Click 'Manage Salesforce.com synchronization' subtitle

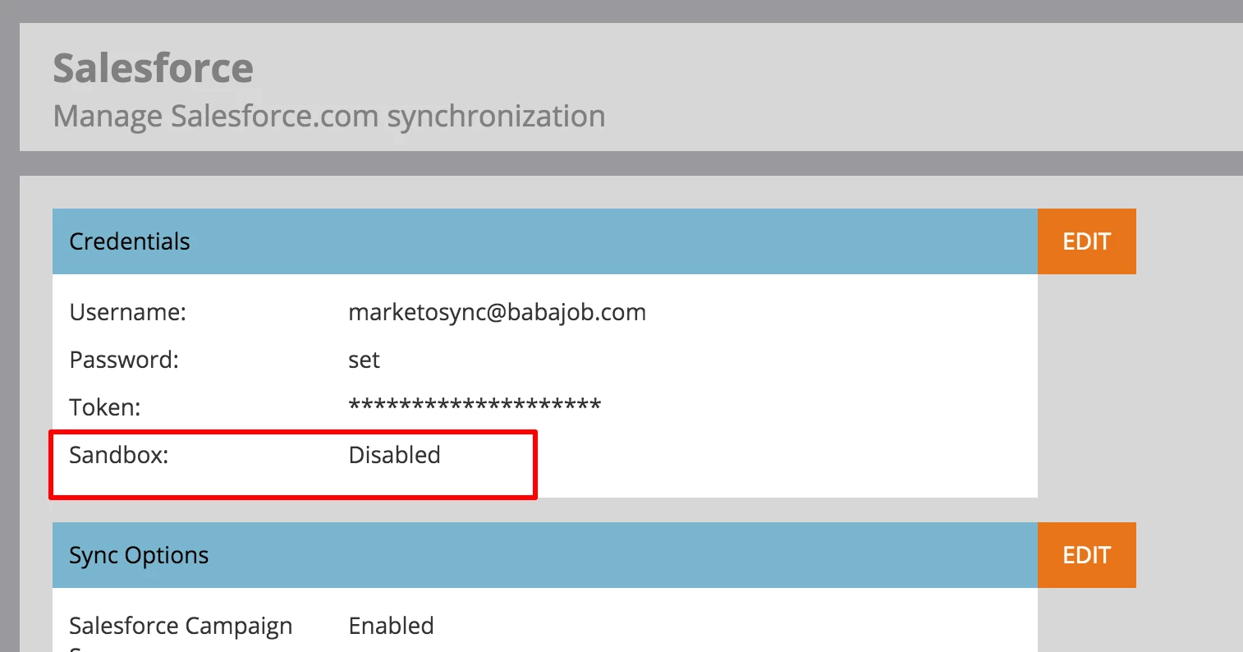click(329, 117)
